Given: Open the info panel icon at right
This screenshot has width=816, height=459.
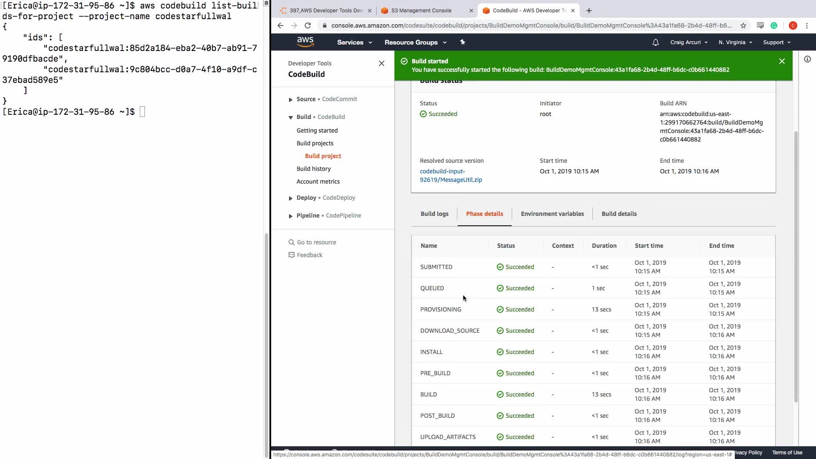Looking at the screenshot, I should point(807,59).
